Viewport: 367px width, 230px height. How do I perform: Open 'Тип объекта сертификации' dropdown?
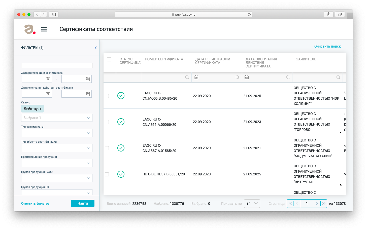pos(57,148)
